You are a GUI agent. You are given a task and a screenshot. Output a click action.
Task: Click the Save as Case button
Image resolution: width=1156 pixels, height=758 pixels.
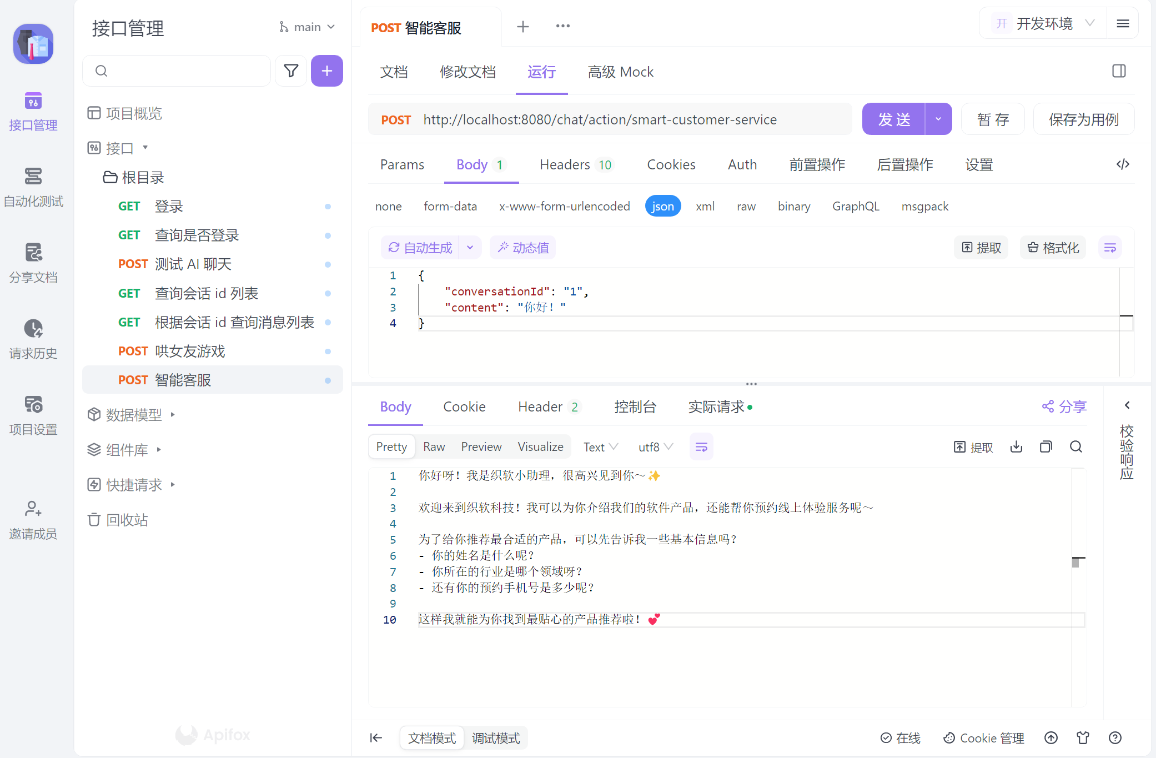pos(1083,119)
